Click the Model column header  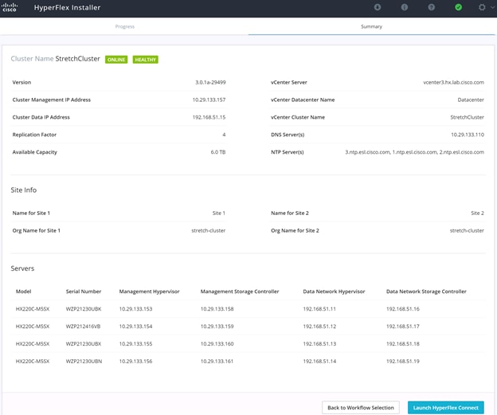[x=23, y=292]
